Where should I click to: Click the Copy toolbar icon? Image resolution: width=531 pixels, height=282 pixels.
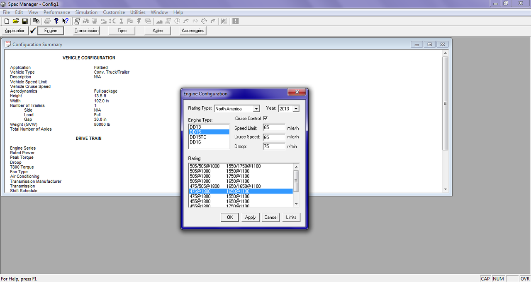click(36, 21)
